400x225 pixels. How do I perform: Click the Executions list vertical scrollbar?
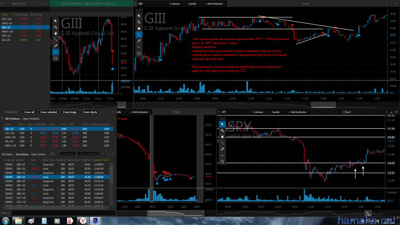tap(111, 184)
